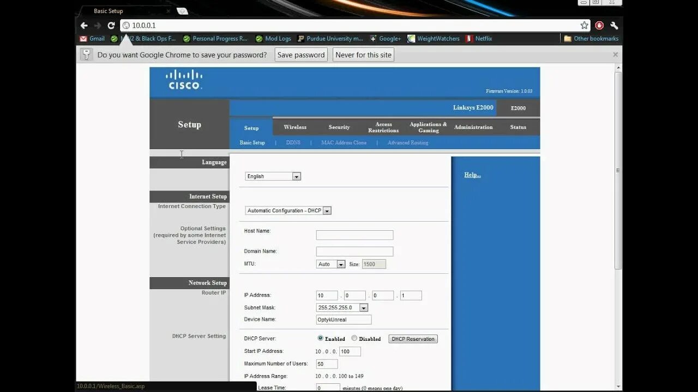698x392 pixels.
Task: Select the Advanced Routing sub-tab
Action: (x=408, y=143)
